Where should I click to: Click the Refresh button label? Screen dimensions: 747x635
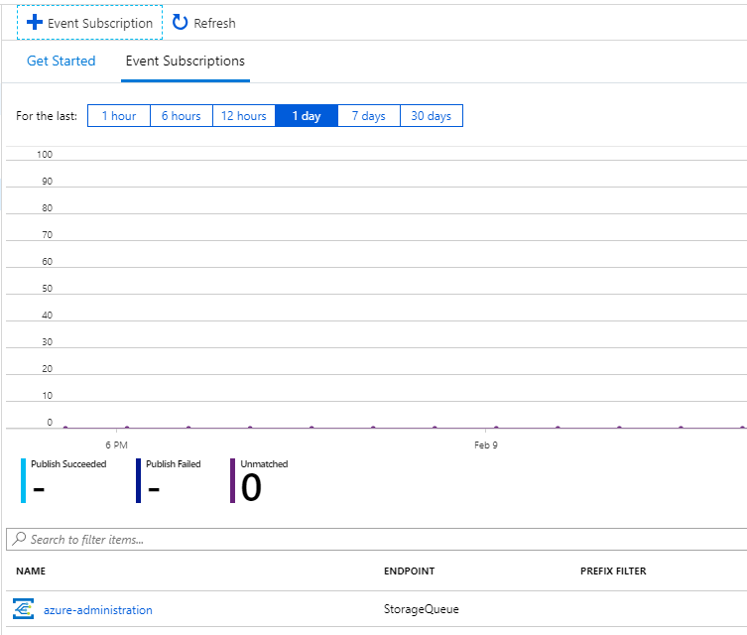tap(214, 23)
